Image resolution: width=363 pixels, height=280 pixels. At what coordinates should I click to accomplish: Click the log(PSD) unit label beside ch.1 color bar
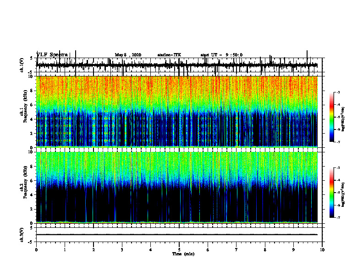[x=343, y=119]
